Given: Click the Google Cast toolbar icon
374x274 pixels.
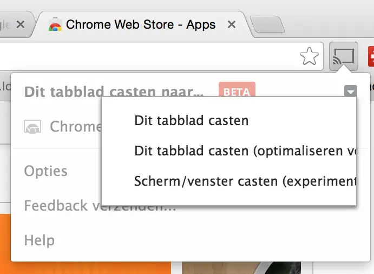Looking at the screenshot, I should [x=344, y=56].
